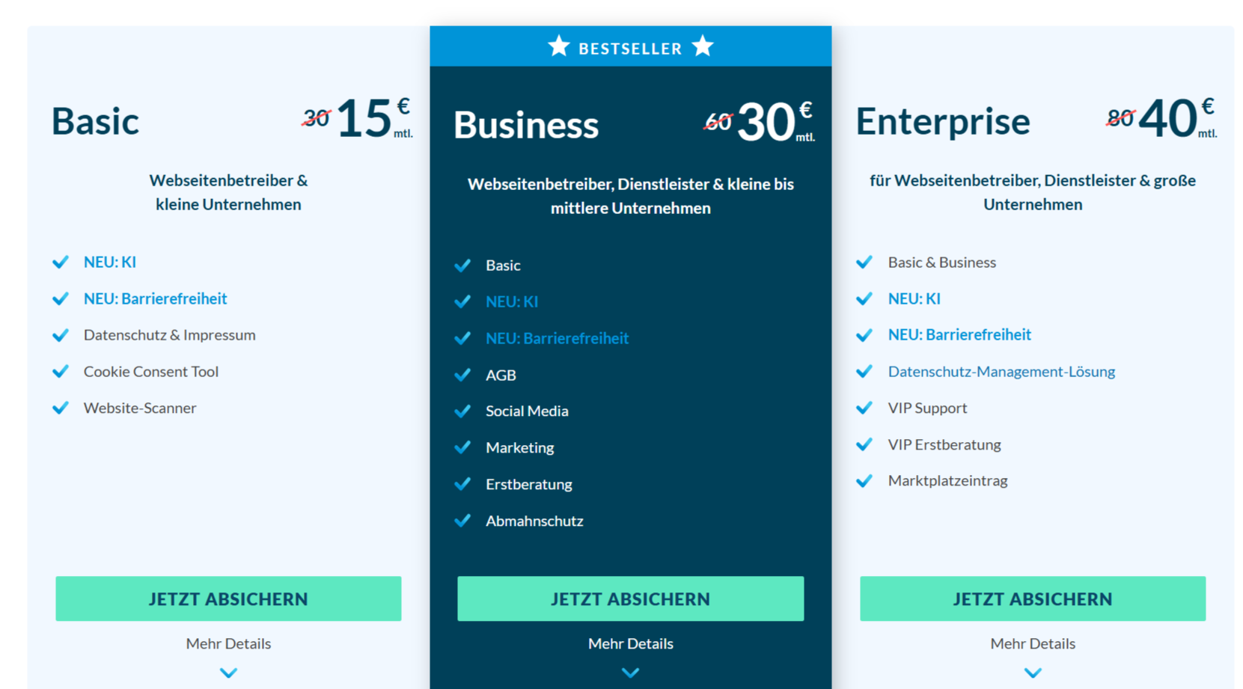This screenshot has width=1243, height=689.
Task: Click the Business plan title heading
Action: point(526,124)
